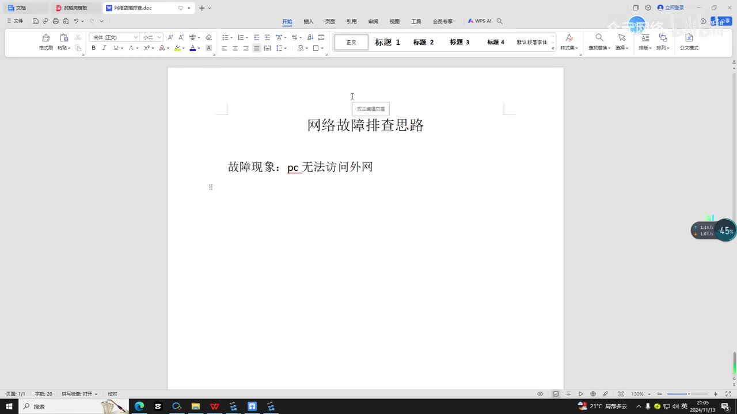Open WPS Office from the taskbar
The image size is (737, 414).
[215, 407]
